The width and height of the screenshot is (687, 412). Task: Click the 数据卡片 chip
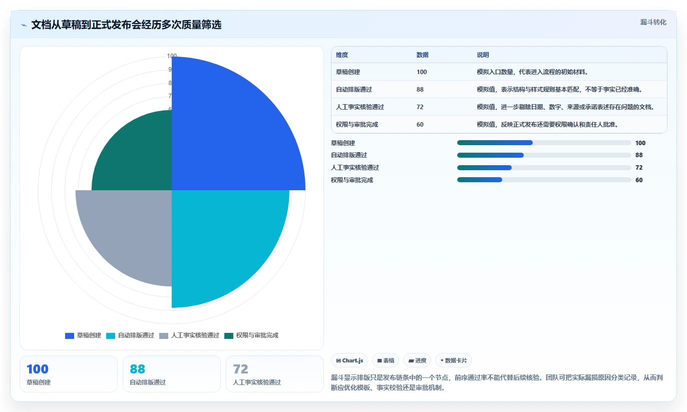[x=454, y=360]
